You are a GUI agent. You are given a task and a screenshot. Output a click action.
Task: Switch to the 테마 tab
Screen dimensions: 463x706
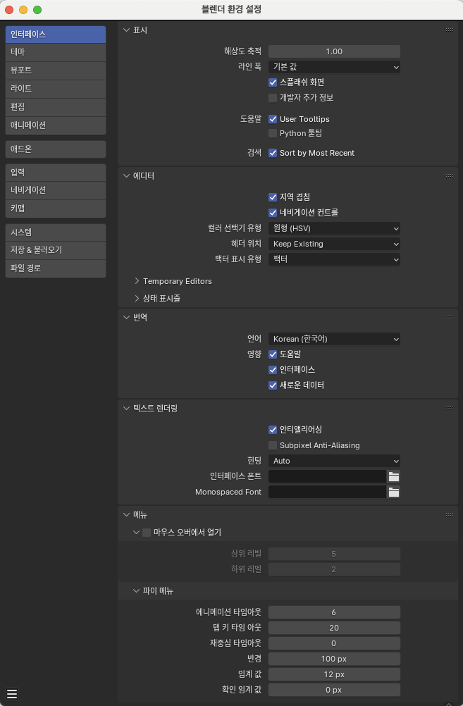coord(56,52)
